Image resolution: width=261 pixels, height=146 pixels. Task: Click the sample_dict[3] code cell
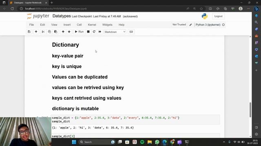(135, 136)
